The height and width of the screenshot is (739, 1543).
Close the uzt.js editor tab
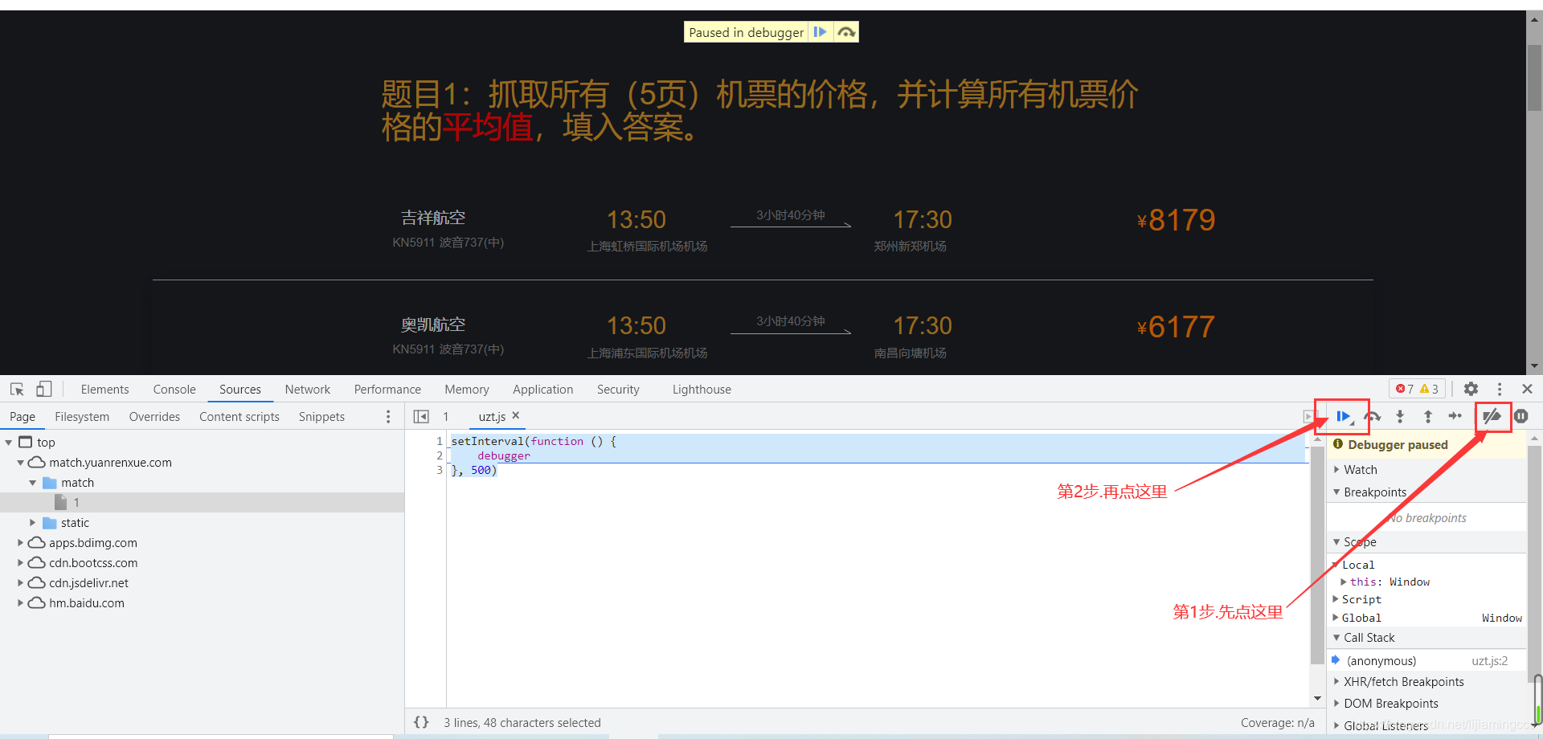pyautogui.click(x=516, y=415)
